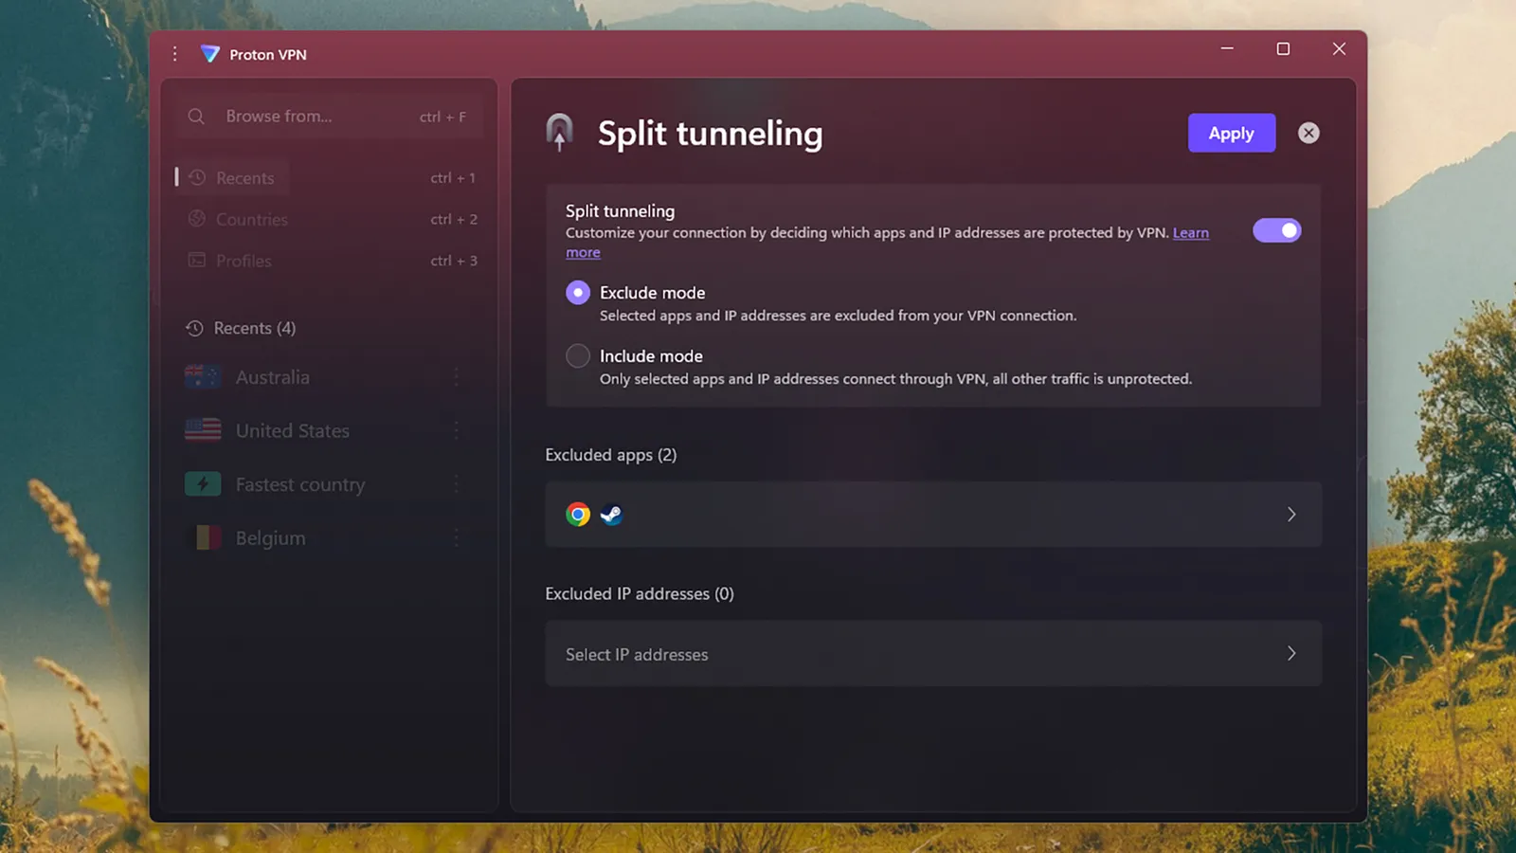1516x853 pixels.
Task: Open the three-dot menu beside Proton VPN logo
Action: 174,54
